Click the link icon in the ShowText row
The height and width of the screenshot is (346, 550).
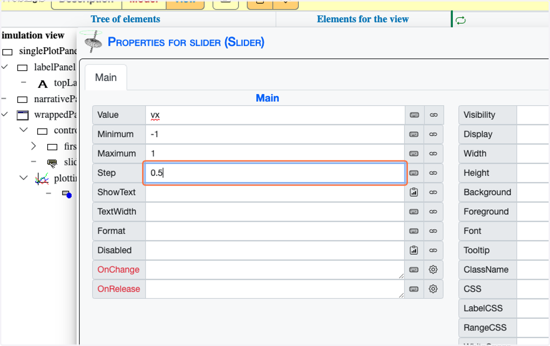point(434,192)
